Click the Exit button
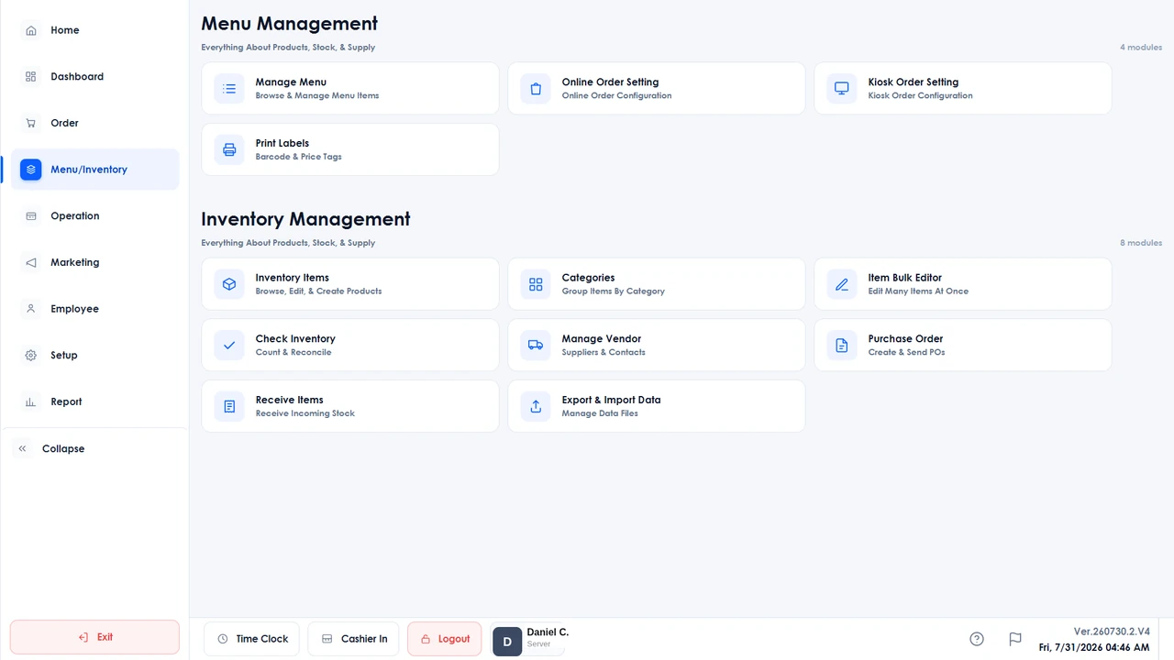Image resolution: width=1174 pixels, height=660 pixels. (94, 637)
